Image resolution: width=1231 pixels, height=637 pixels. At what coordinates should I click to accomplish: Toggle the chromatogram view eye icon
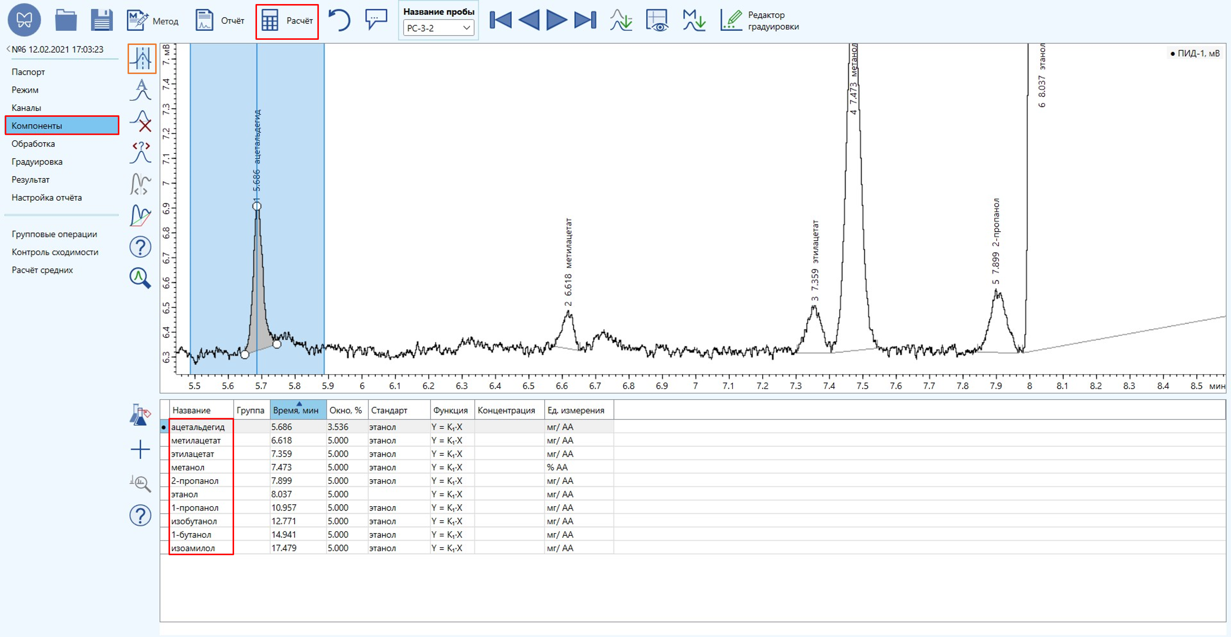(x=657, y=21)
